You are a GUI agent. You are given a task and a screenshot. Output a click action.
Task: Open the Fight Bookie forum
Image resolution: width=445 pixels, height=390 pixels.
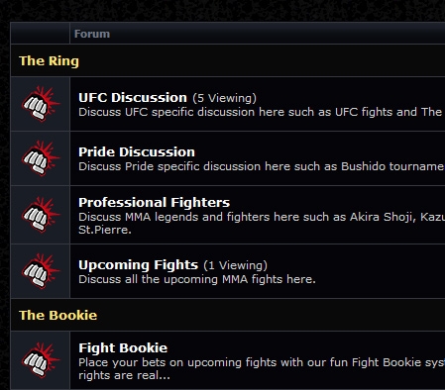123,348
